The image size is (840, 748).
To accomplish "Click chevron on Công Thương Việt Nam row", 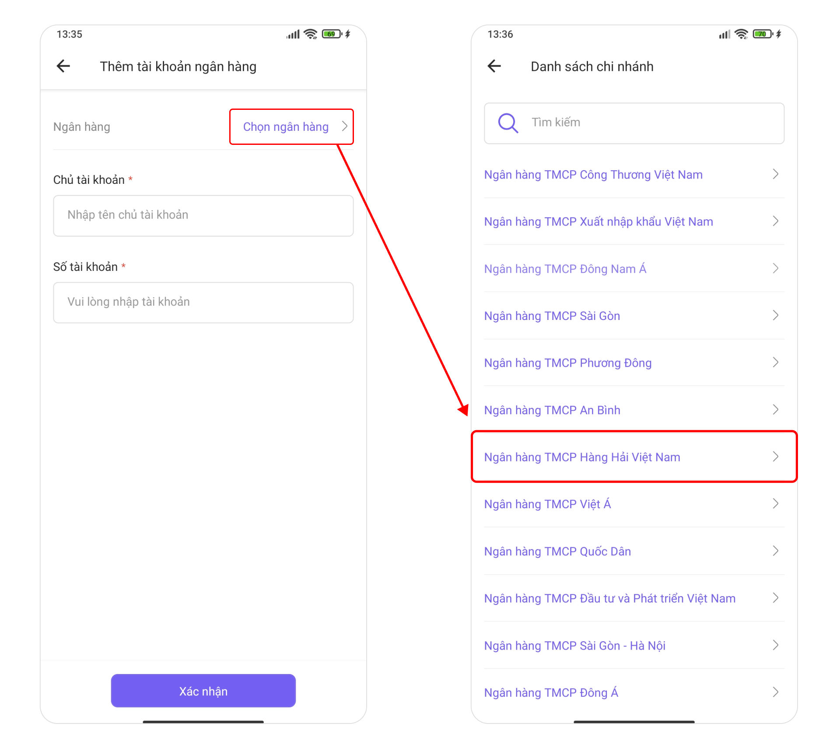I will pyautogui.click(x=776, y=174).
